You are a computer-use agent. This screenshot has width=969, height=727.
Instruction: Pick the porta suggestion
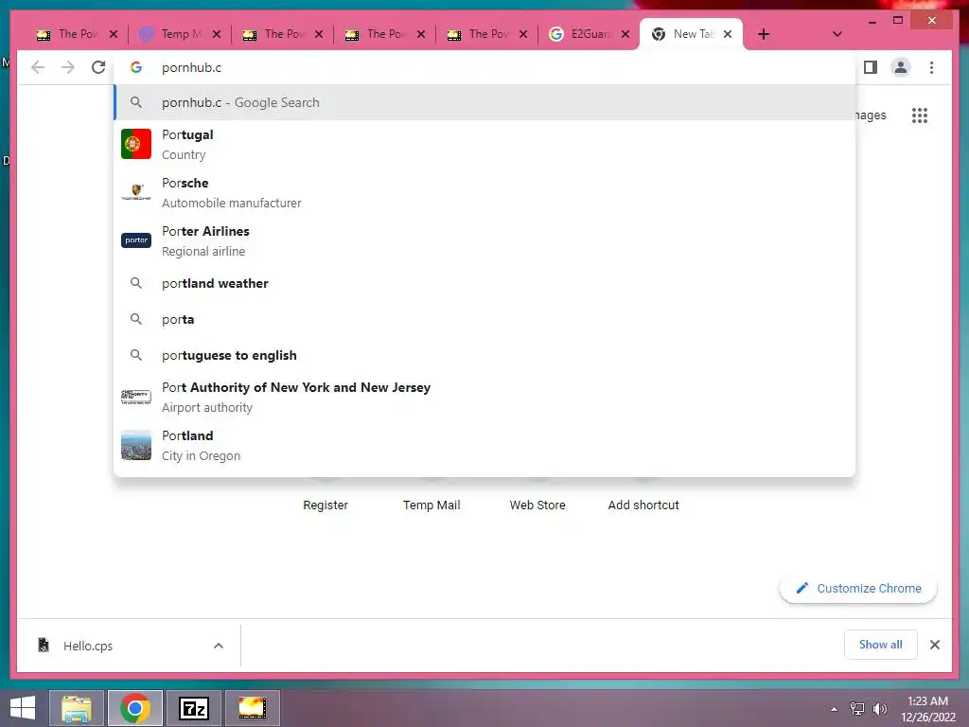coord(484,319)
